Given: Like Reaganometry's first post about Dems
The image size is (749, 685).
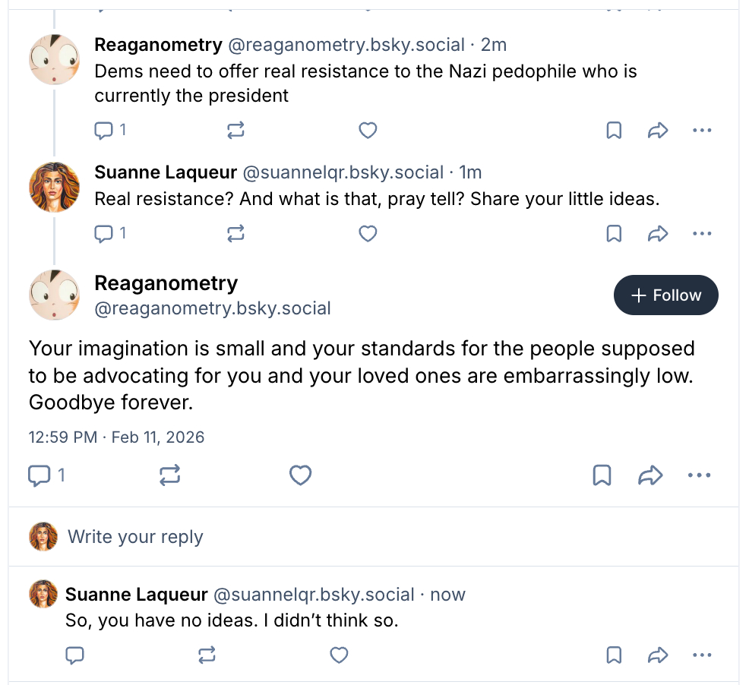Looking at the screenshot, I should click(x=368, y=131).
